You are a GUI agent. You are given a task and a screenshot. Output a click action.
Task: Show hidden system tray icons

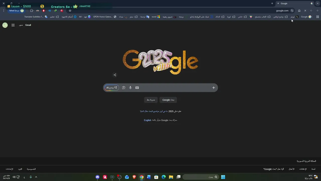(36, 177)
